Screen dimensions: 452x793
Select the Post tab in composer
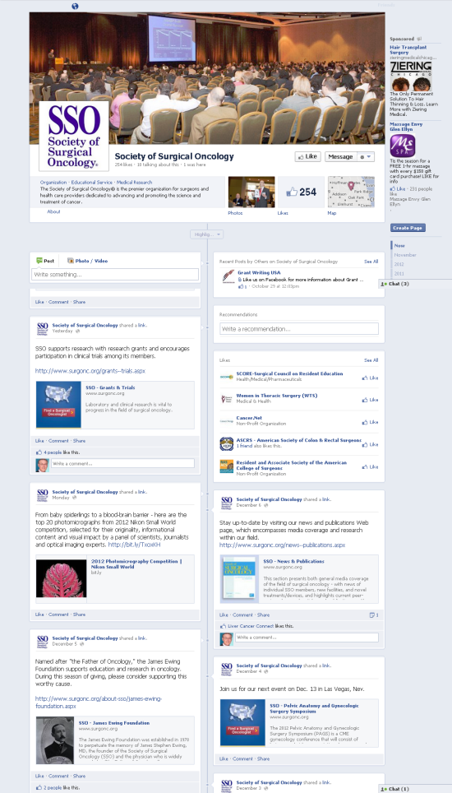(45, 261)
